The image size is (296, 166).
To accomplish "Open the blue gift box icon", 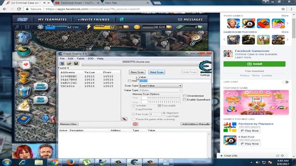I will (24, 91).
